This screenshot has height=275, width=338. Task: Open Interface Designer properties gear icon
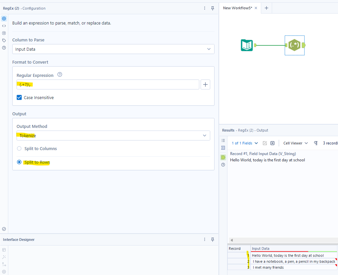pos(4,272)
